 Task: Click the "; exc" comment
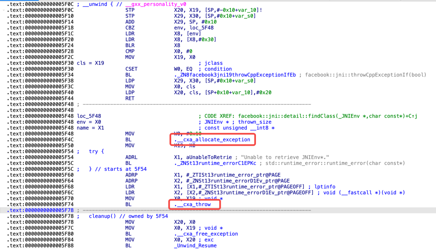pos(206,240)
